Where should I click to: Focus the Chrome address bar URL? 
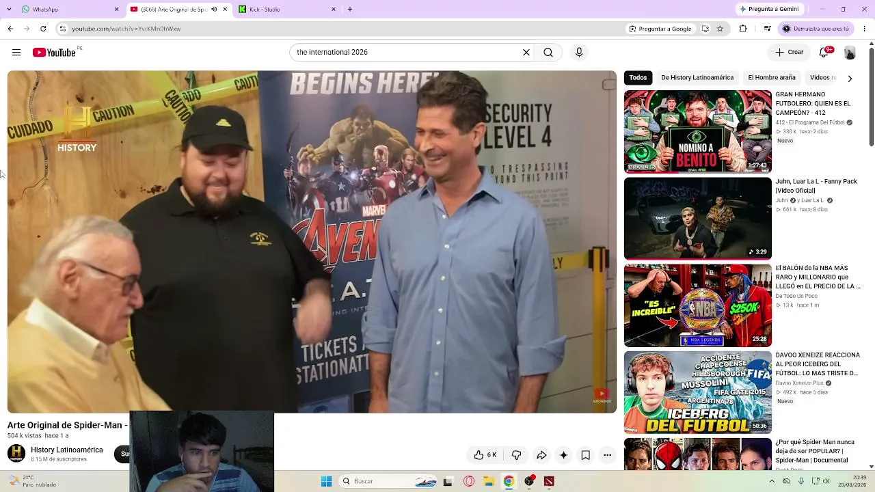point(126,29)
